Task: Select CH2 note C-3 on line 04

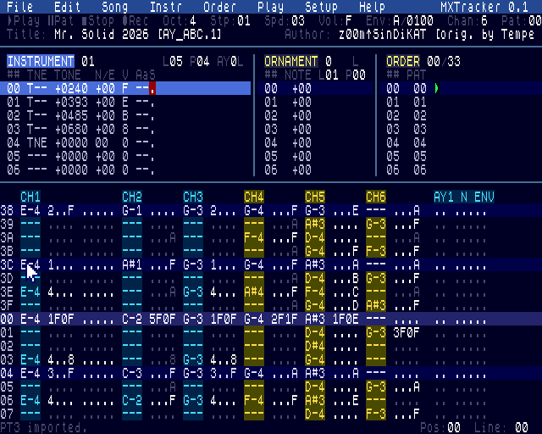Action: (x=132, y=374)
